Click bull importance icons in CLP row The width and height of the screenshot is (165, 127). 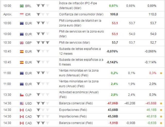(43, 95)
